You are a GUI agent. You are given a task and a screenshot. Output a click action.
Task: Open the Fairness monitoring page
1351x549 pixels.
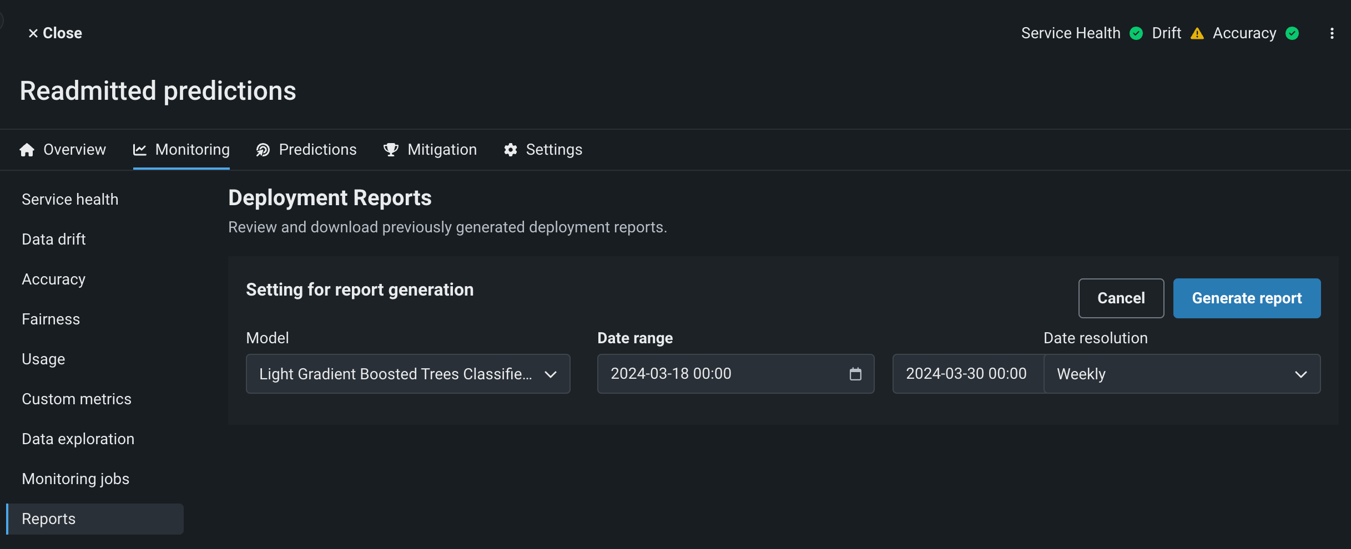tap(51, 319)
